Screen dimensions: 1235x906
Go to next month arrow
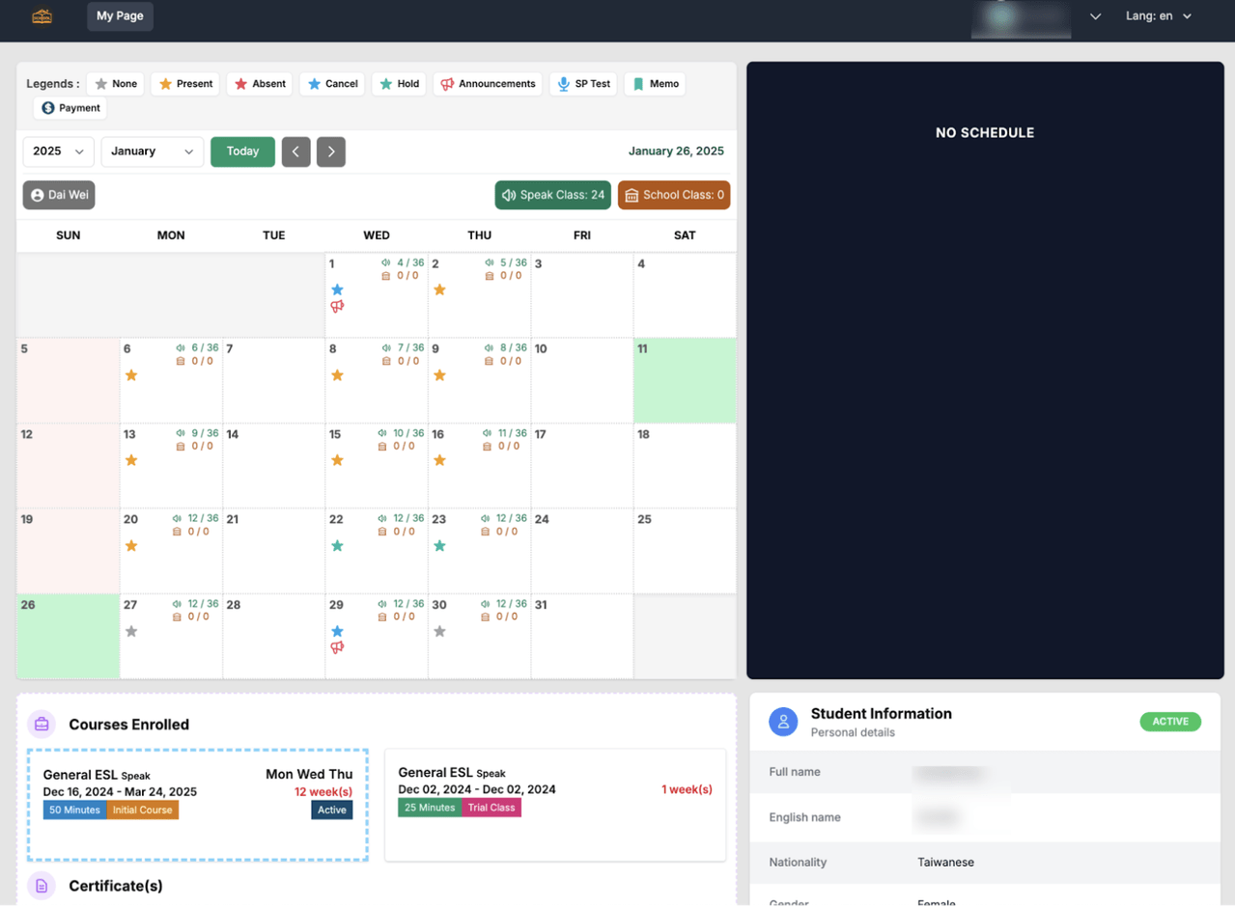(x=331, y=151)
